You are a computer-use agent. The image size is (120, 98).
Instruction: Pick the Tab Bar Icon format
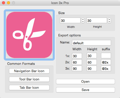pos(29,87)
